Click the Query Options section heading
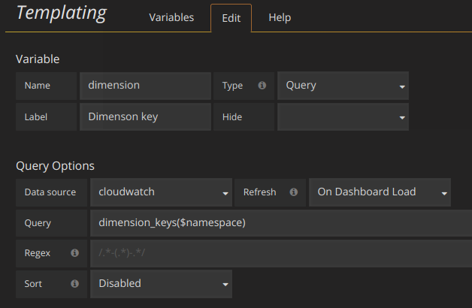 (56, 165)
